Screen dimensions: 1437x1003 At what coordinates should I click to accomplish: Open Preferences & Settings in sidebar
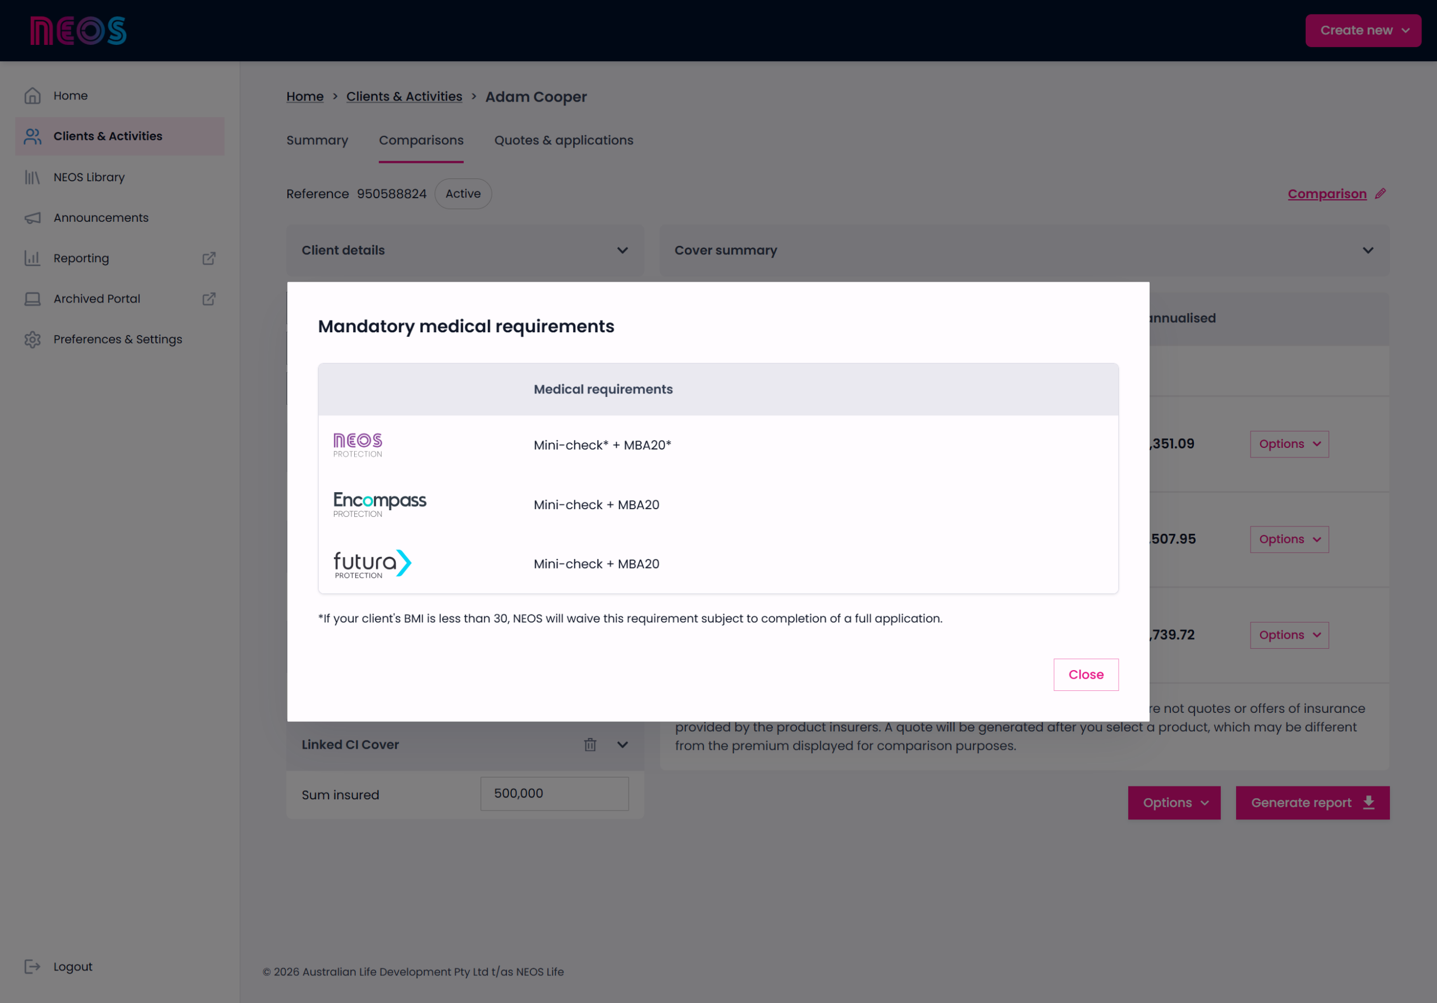click(x=120, y=339)
